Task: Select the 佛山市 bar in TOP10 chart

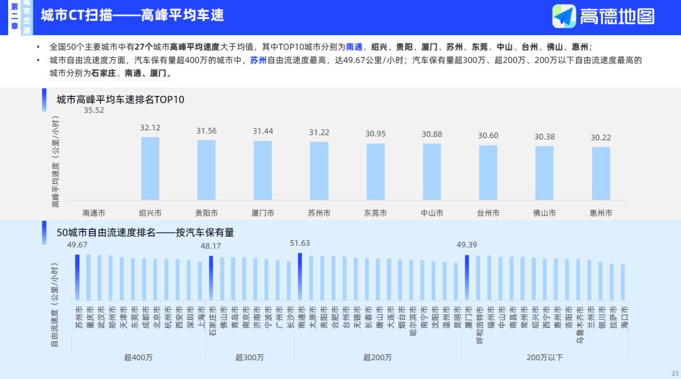Action: 544,173
